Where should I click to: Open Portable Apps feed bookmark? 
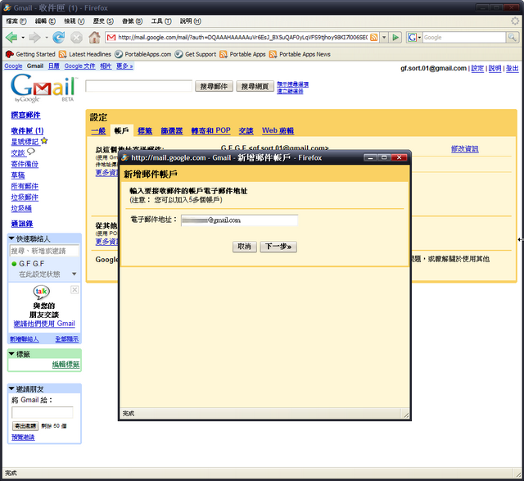click(x=242, y=54)
